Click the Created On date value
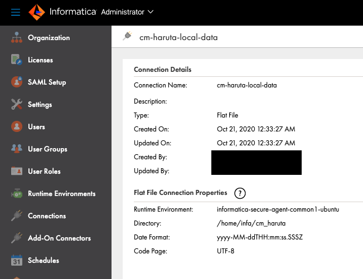 [x=256, y=129]
